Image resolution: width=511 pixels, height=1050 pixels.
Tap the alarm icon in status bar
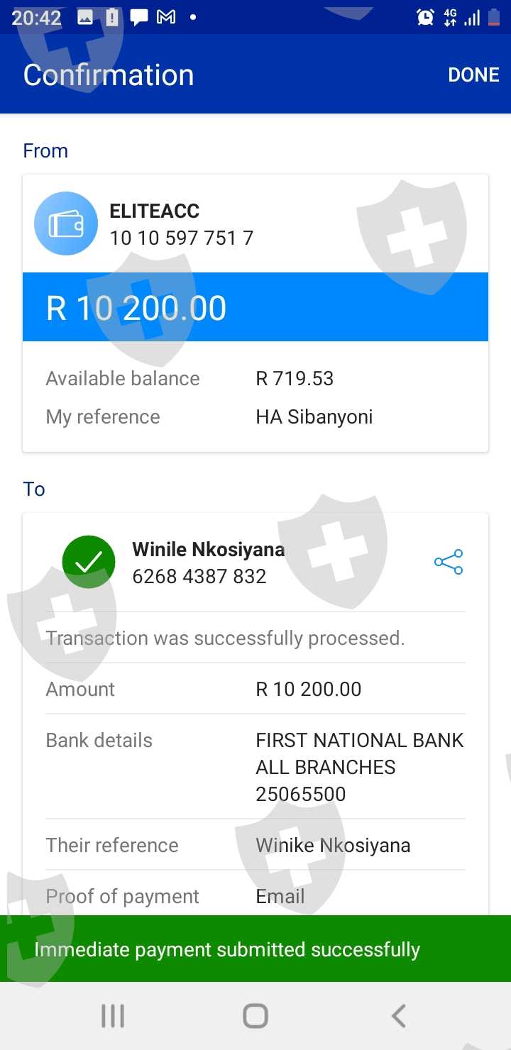425,18
